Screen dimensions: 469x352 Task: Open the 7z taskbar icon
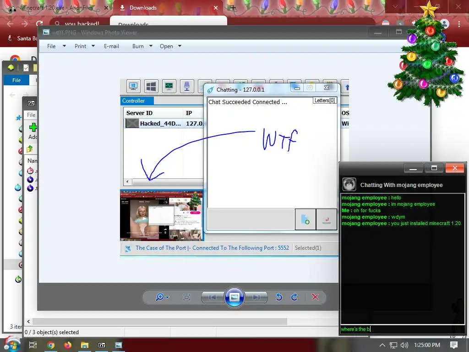(102, 345)
